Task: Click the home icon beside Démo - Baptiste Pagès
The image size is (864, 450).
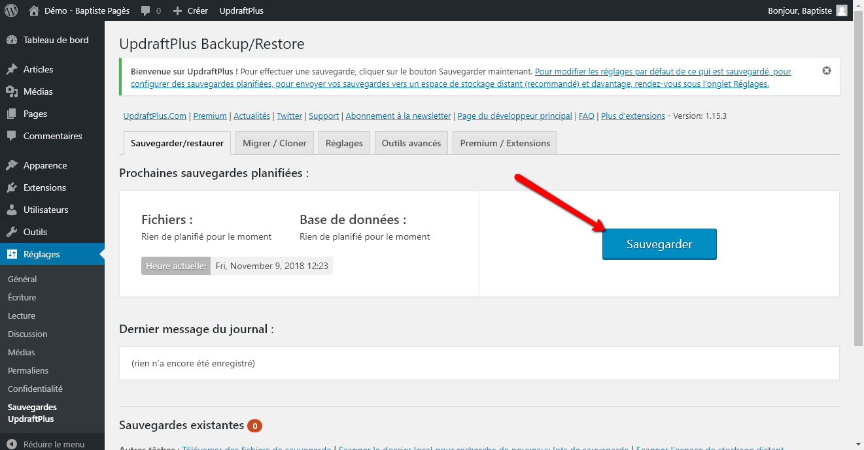Action: click(34, 10)
